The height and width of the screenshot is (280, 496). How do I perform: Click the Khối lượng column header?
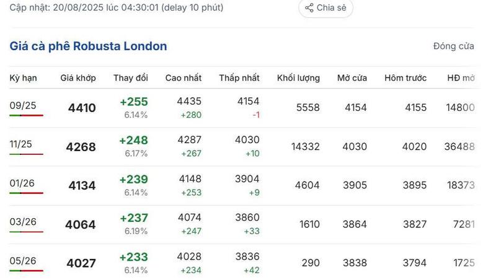298,78
